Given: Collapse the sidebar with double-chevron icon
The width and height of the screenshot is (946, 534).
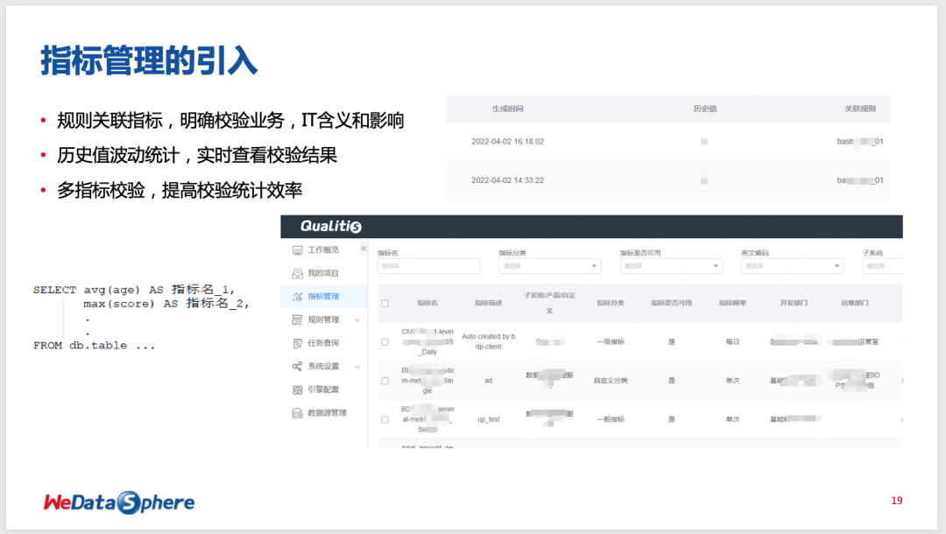Looking at the screenshot, I should click(x=364, y=249).
